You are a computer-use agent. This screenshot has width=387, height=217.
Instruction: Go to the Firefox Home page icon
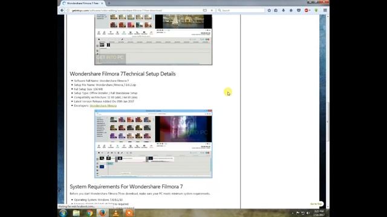pyautogui.click(x=291, y=10)
